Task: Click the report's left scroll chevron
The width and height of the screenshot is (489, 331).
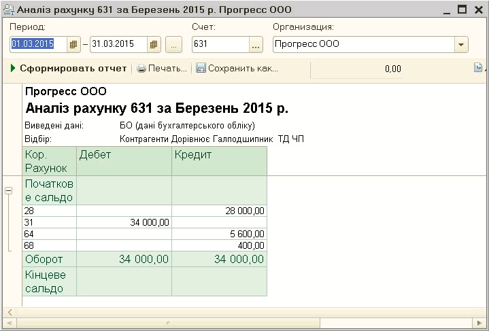Action: point(10,312)
